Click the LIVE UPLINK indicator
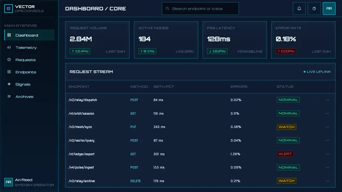The width and height of the screenshot is (342, 192). 317,72
